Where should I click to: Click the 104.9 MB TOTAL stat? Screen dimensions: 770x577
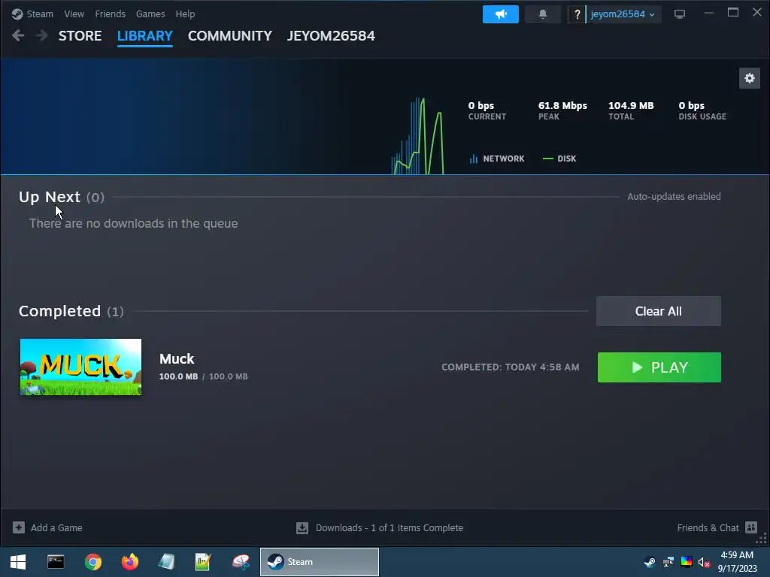tap(631, 110)
